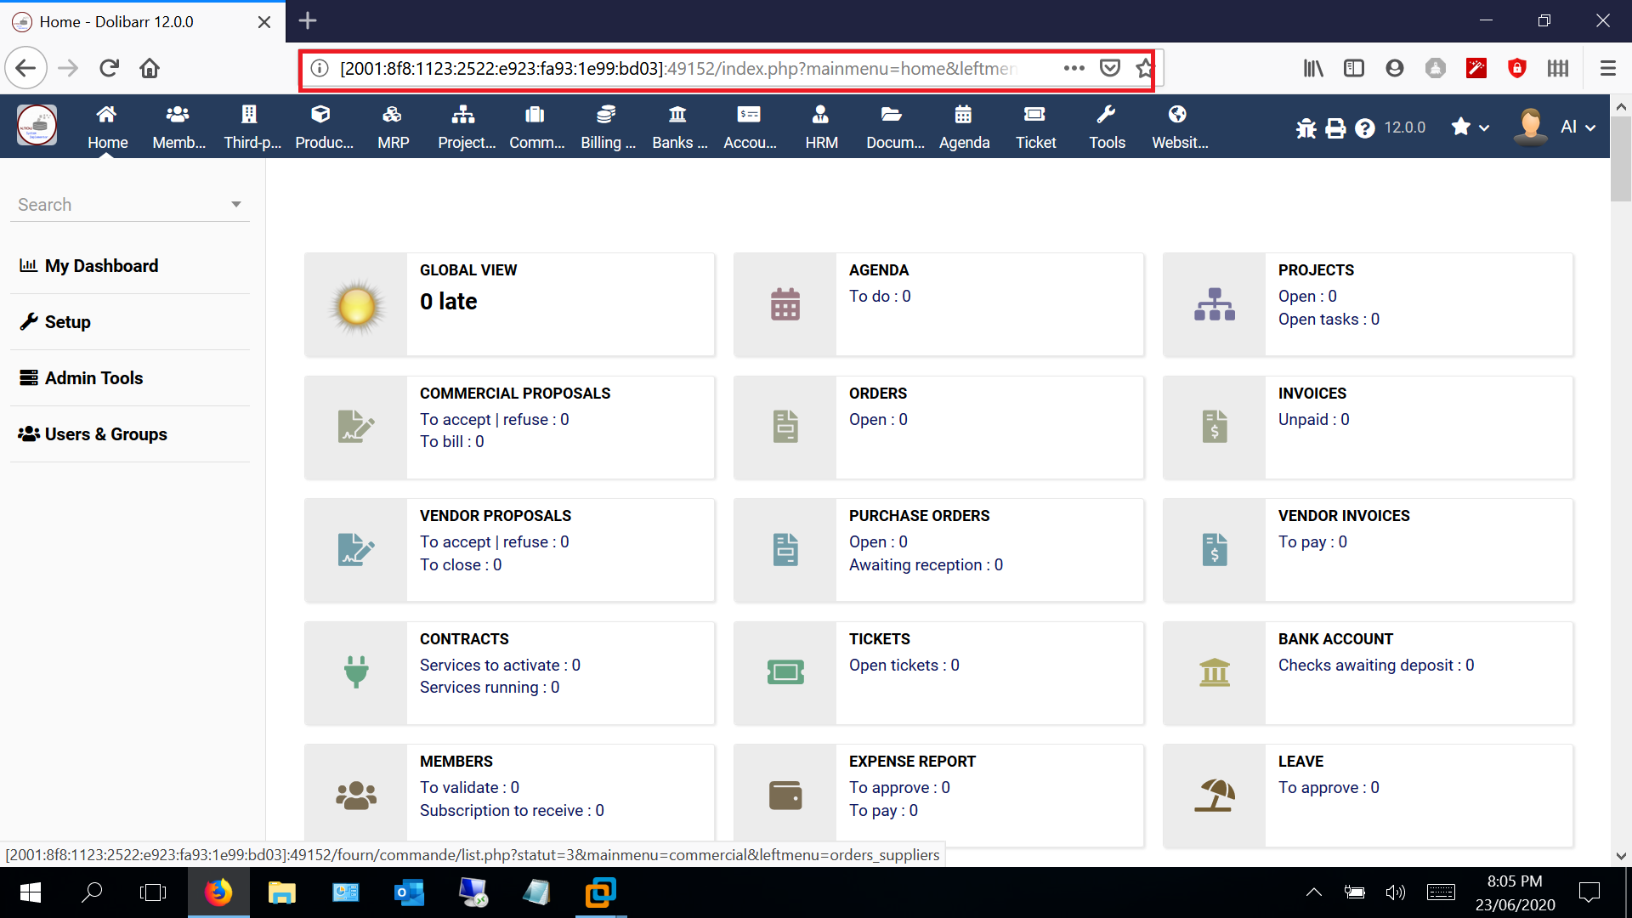Save page to Pocket
The width and height of the screenshot is (1632, 918).
[x=1109, y=68]
